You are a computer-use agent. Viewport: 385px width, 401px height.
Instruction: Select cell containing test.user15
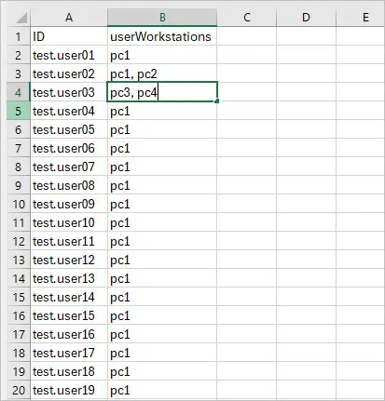click(69, 315)
